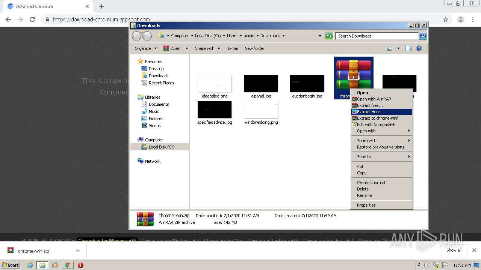The width and height of the screenshot is (481, 270).
Task: Choose Delete from the context menu
Action: click(381, 189)
